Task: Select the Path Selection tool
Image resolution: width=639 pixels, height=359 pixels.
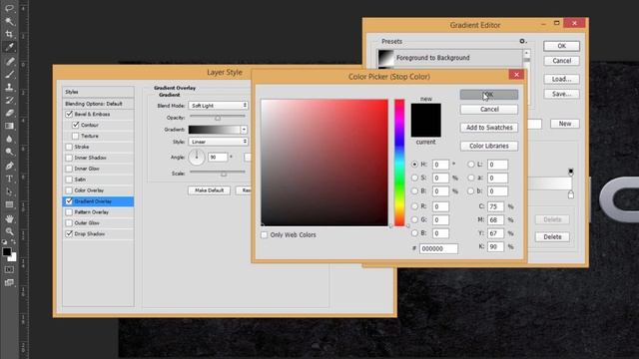Action: [9, 191]
